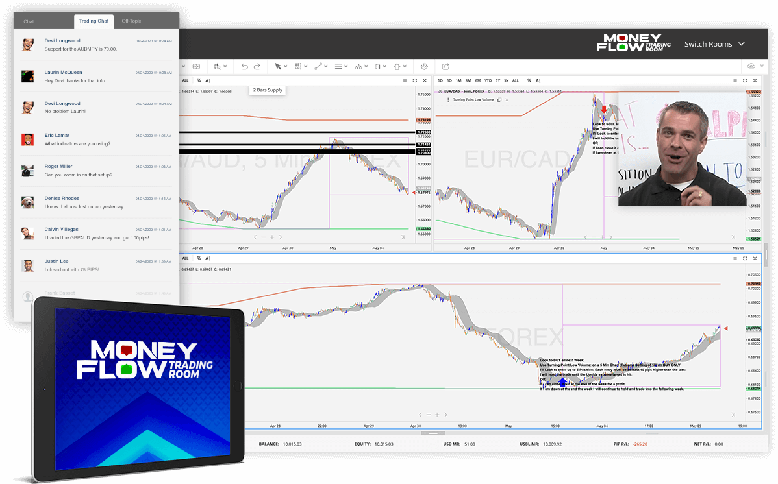778x484 pixels.
Task: Zoom out on the bottom FOREX chart
Action: (429, 415)
